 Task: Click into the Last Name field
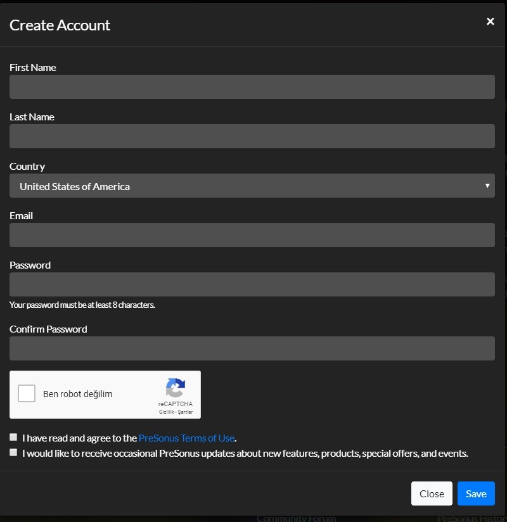pyautogui.click(x=252, y=136)
